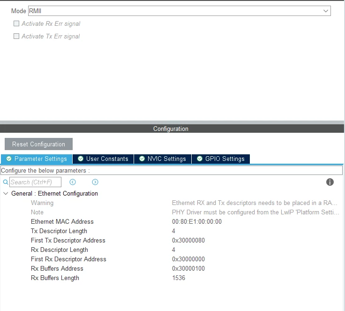Screen dimensions: 345x311
Task: Click the Note row PHY Driver text
Action: tap(255, 212)
